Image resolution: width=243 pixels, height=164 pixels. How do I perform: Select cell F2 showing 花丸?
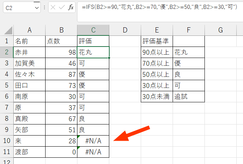click(189, 52)
